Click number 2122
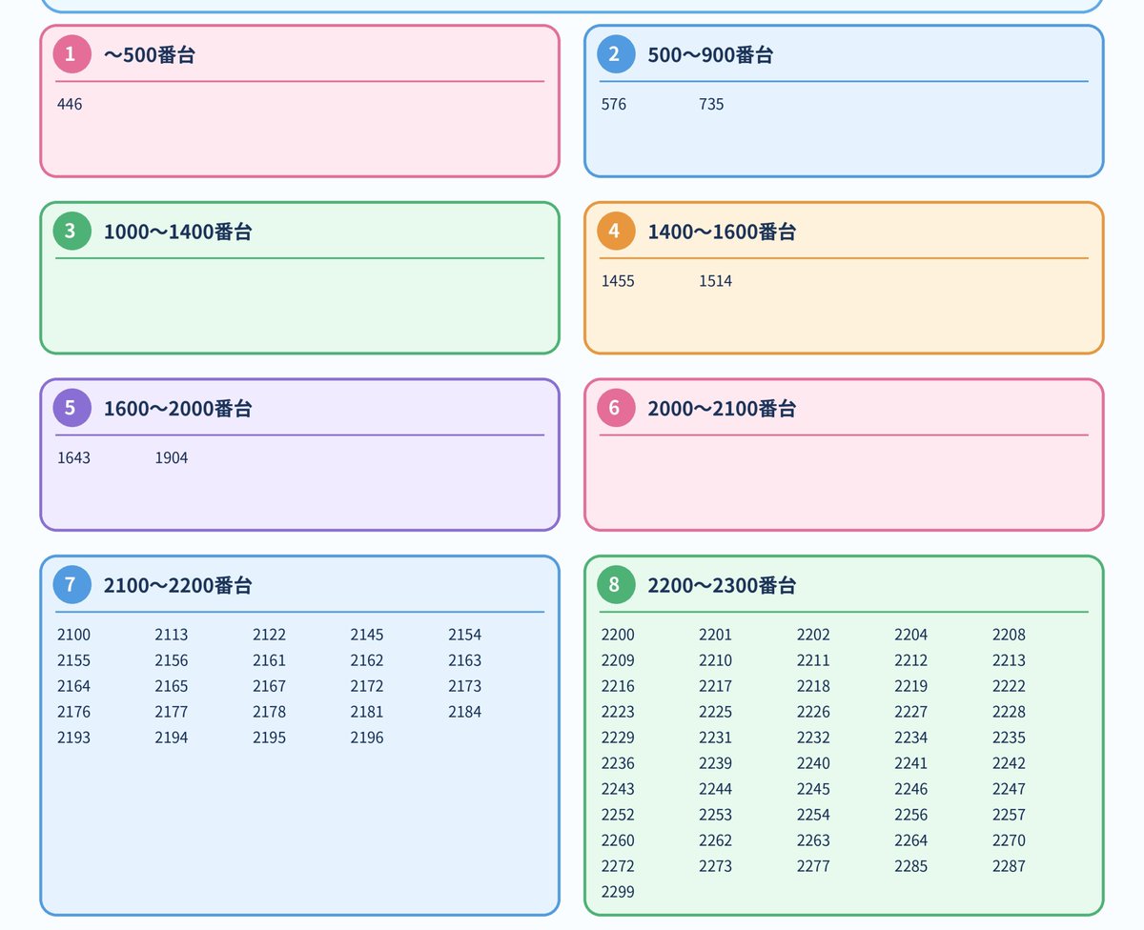1144x930 pixels. click(x=269, y=635)
